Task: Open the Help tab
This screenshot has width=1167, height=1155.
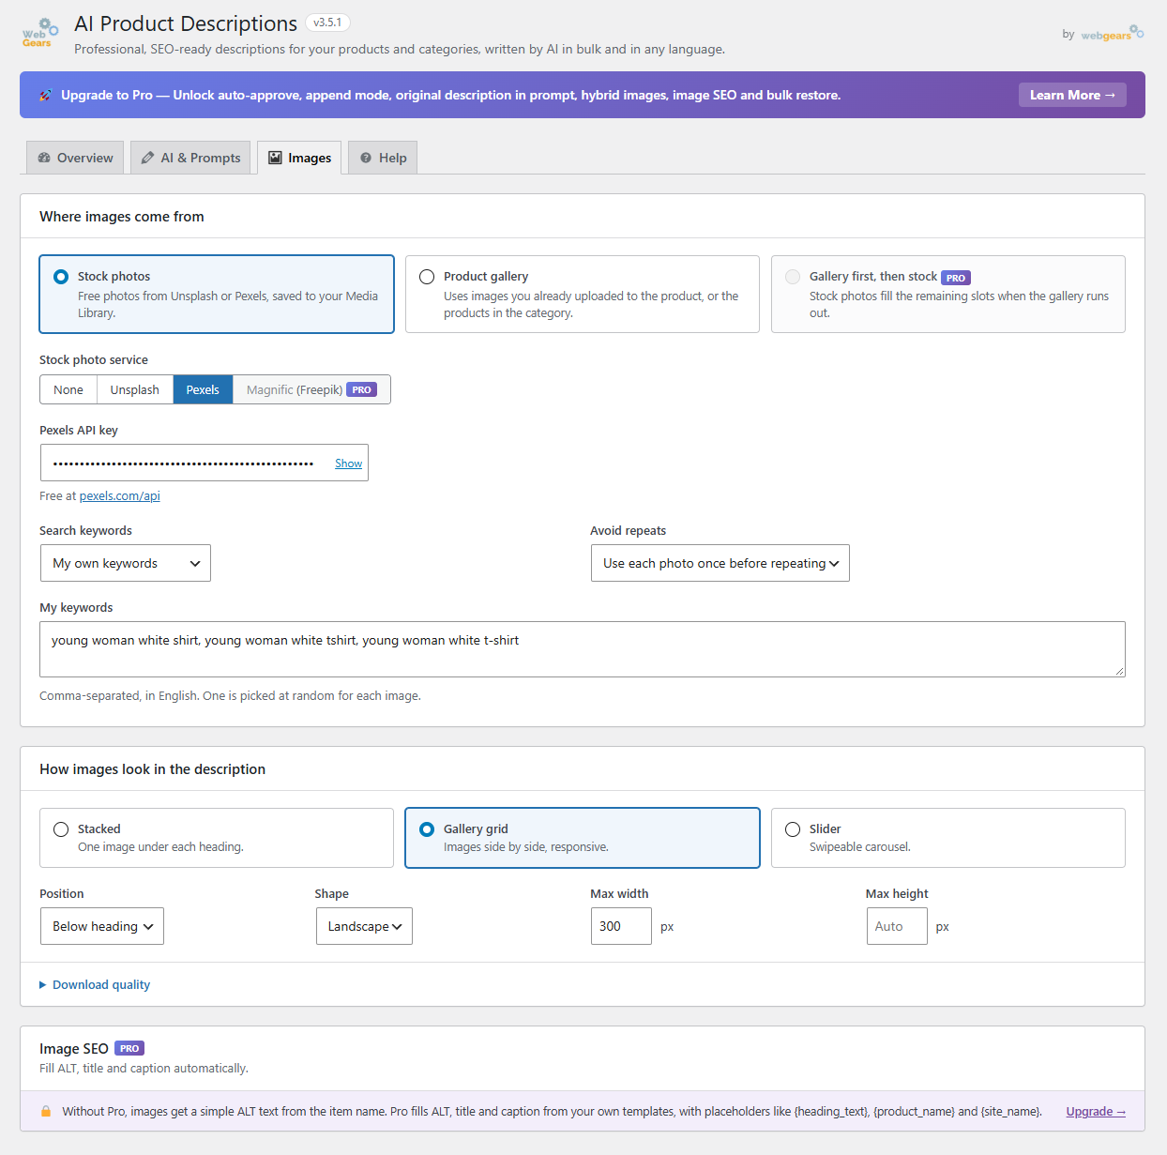Action: click(383, 158)
